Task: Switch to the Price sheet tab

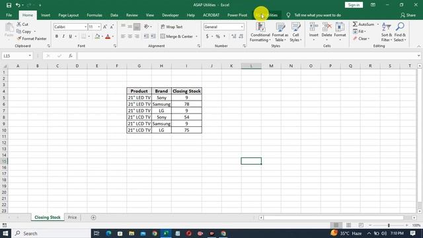Action: (x=72, y=218)
